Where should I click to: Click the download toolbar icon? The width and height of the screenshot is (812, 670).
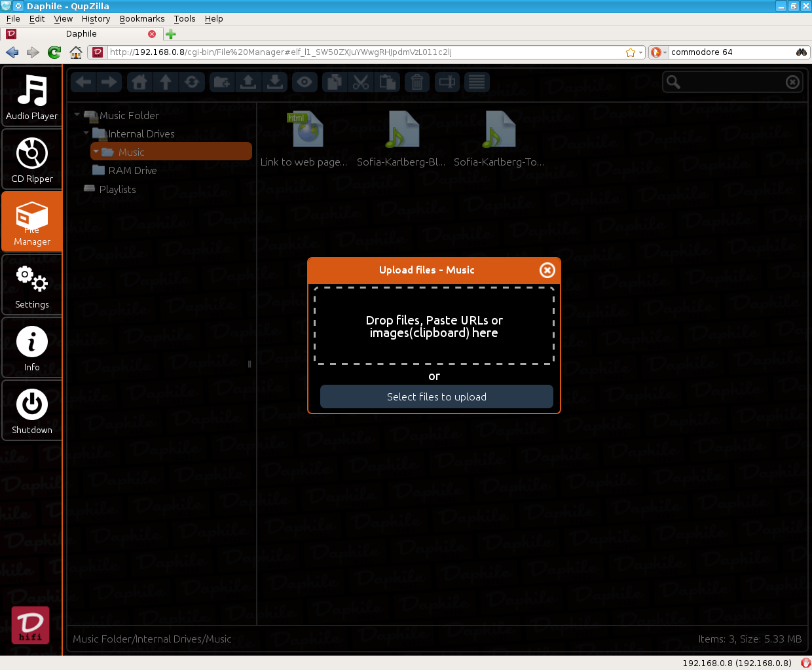(x=275, y=82)
